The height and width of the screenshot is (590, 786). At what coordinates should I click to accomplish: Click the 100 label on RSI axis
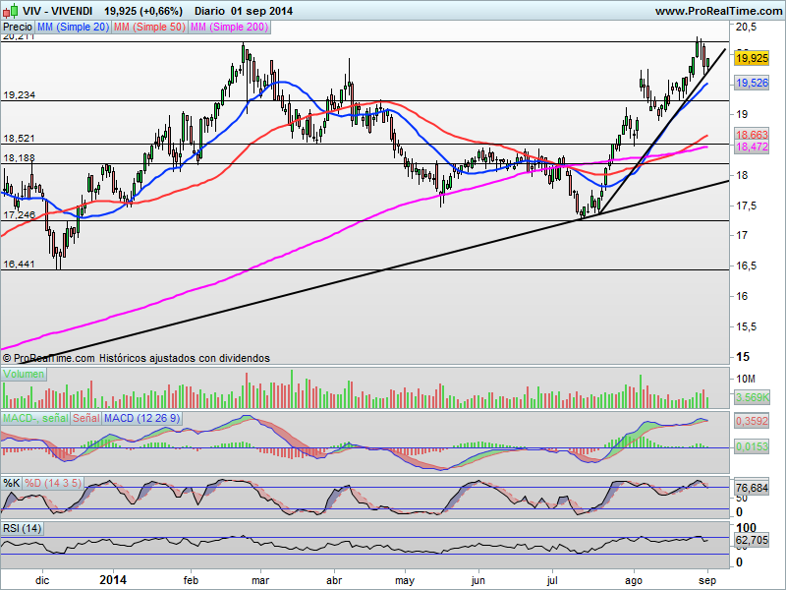747,528
